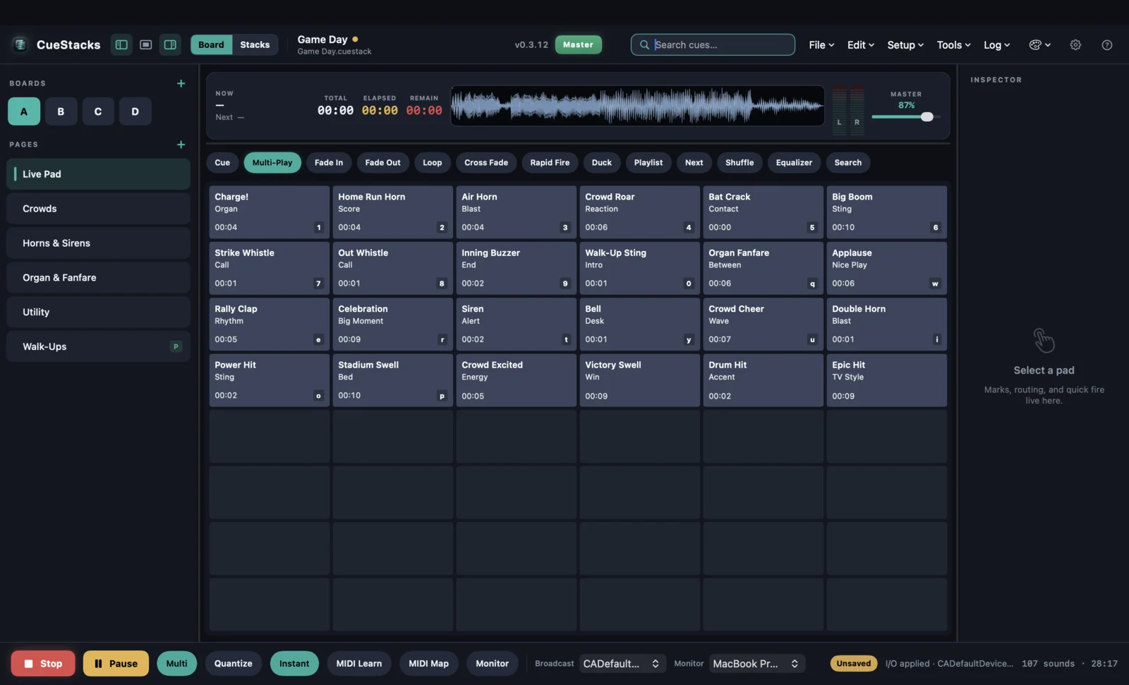Open the theme palette icon menu
This screenshot has width=1129, height=685.
tap(1040, 44)
